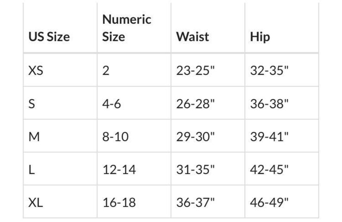Viewport: 342px width, 222px height.
Task: Select the 36-37" waist measurement
Action: (196, 203)
